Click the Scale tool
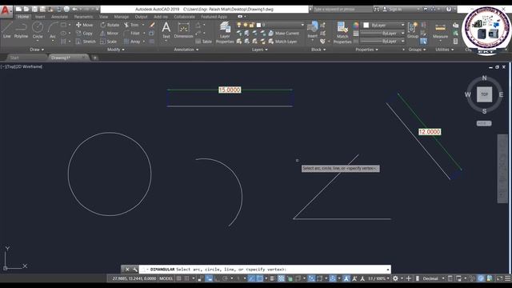This screenshot has height=288, width=512. 109,42
